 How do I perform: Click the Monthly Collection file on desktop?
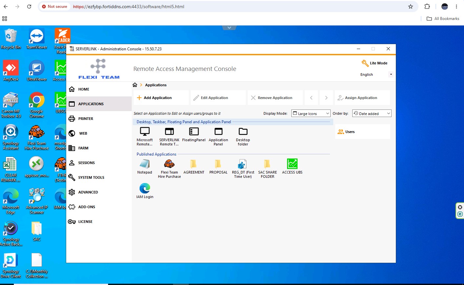pyautogui.click(x=37, y=265)
